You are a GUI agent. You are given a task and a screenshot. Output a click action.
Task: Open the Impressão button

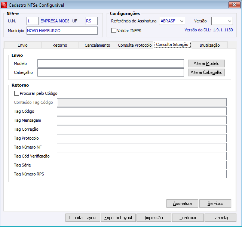click(x=154, y=218)
